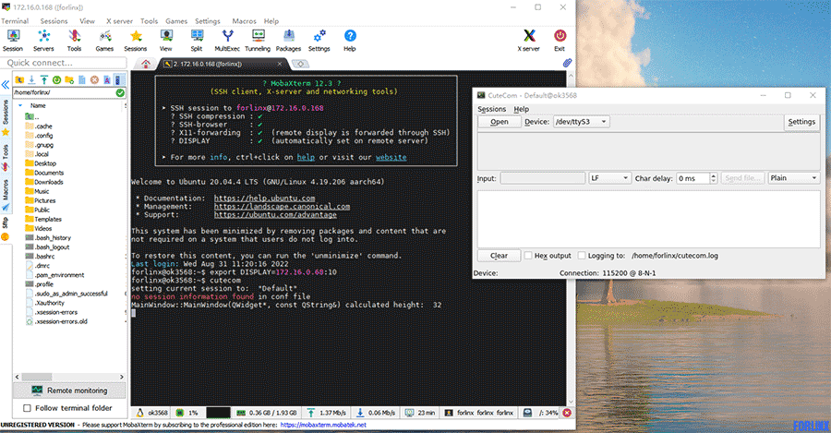
Task: Create new folder icon in SFTP toolbar
Action: [69, 79]
